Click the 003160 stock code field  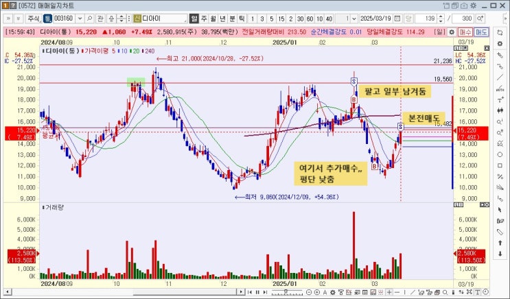point(64,19)
